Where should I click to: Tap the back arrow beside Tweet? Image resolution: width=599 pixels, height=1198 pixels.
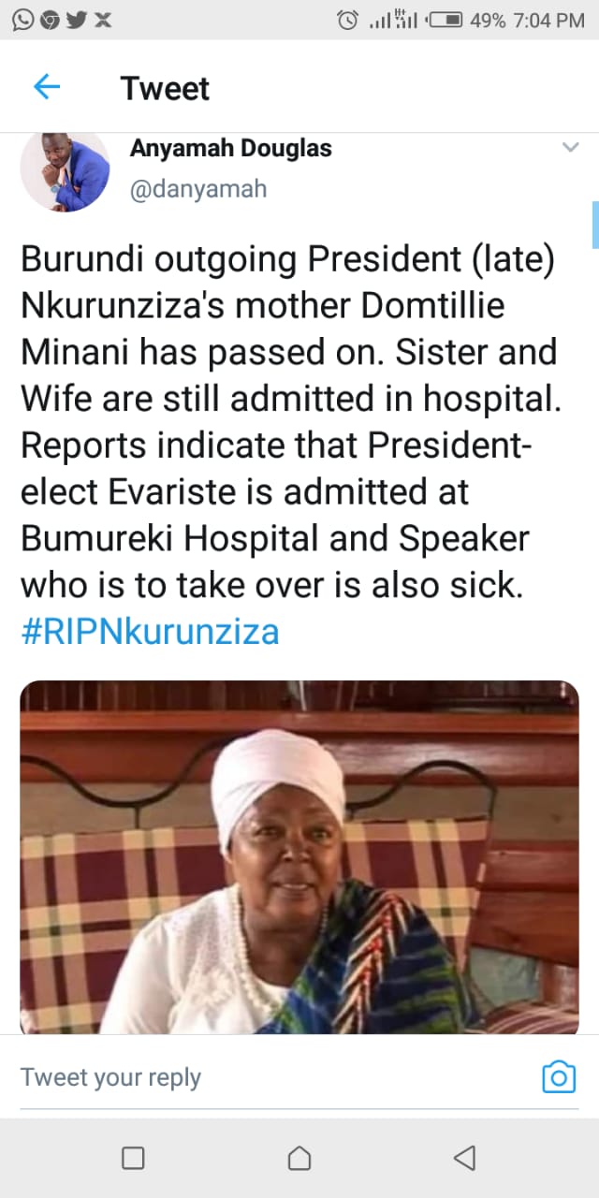pyautogui.click(x=47, y=88)
